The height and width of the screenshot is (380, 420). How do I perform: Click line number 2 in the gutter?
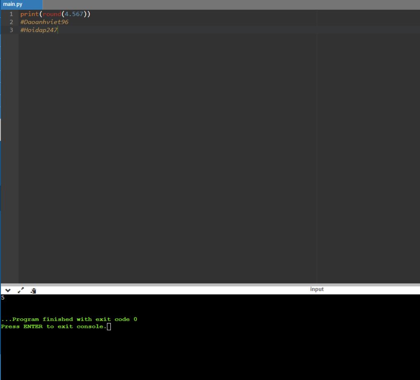11,22
